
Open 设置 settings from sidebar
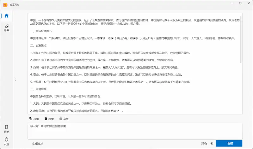[6, 141]
